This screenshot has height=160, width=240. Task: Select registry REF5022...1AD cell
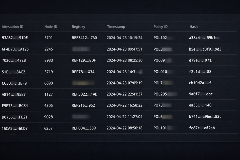pyautogui.click(x=84, y=94)
